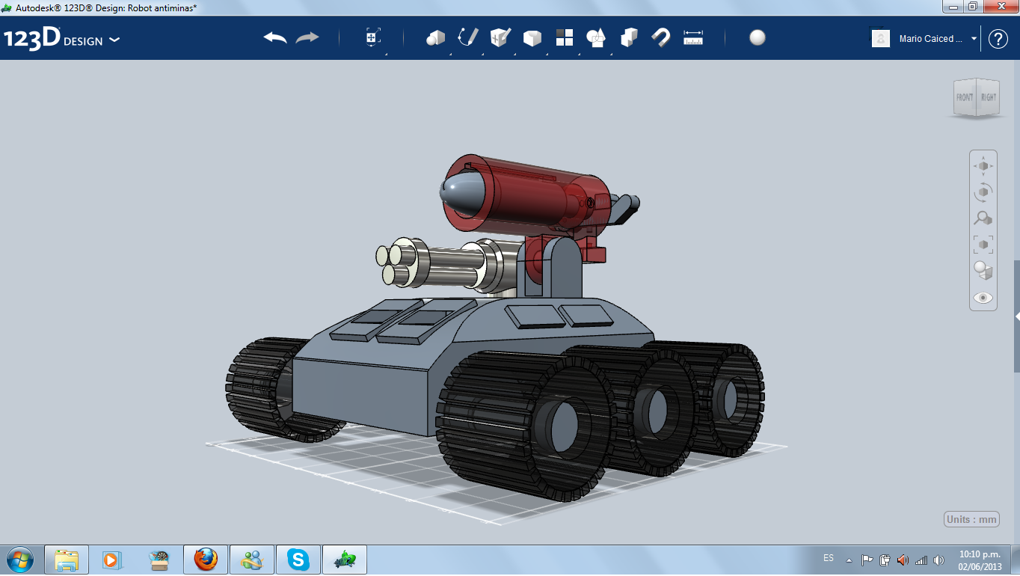This screenshot has width=1020, height=576.
Task: Click the Fit to view tool
Action: click(983, 244)
